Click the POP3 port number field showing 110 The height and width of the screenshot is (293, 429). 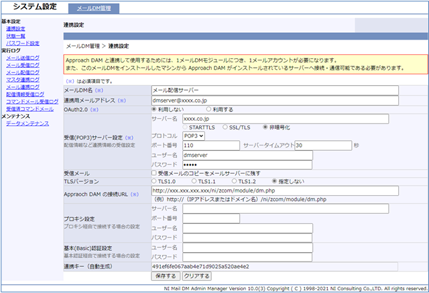point(211,145)
